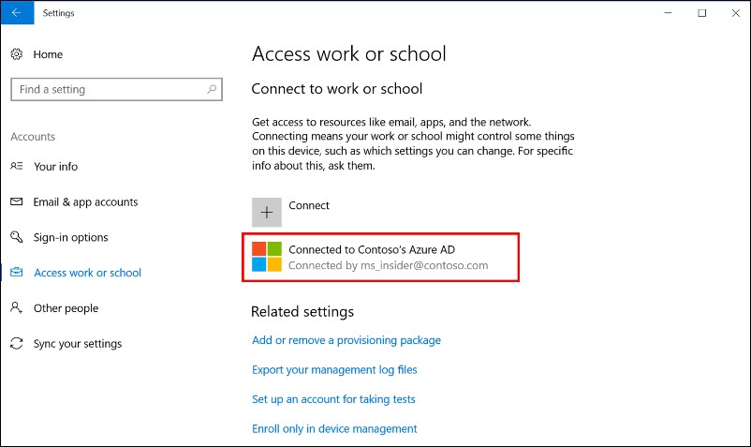Viewport: 751px width, 447px height.
Task: Click the Email & app accounts envelope icon
Action: point(16,201)
